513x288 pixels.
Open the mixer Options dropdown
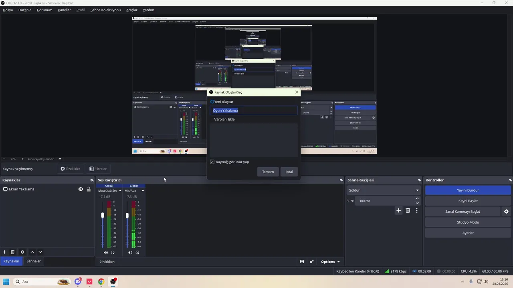pos(330,262)
